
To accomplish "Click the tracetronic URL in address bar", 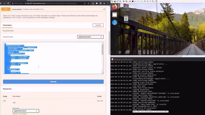I will 51,3.
